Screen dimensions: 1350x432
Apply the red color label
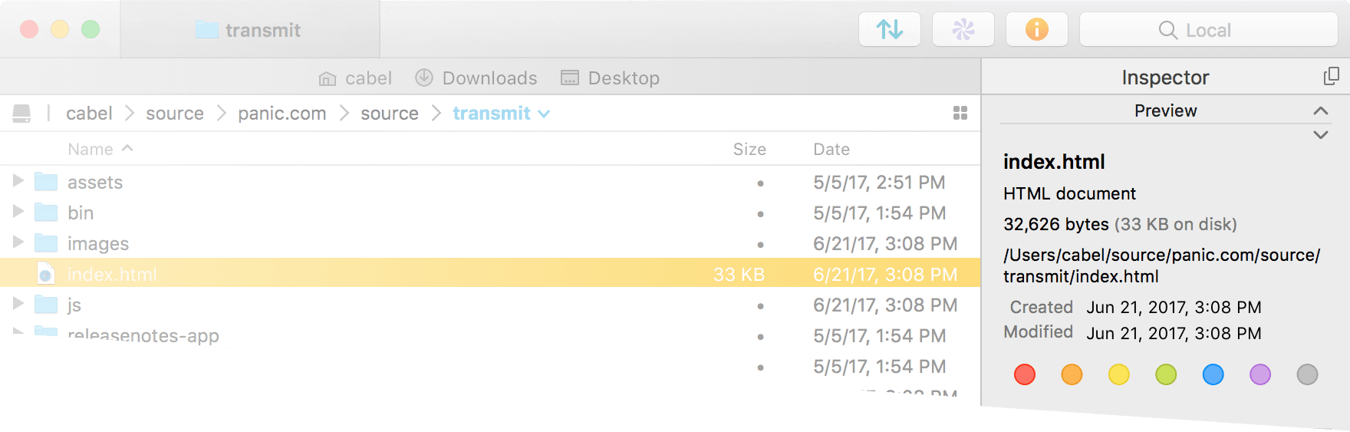click(x=1025, y=374)
